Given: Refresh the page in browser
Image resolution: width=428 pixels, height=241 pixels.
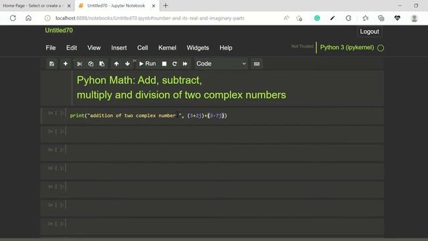Looking at the screenshot, I should click(x=13, y=18).
